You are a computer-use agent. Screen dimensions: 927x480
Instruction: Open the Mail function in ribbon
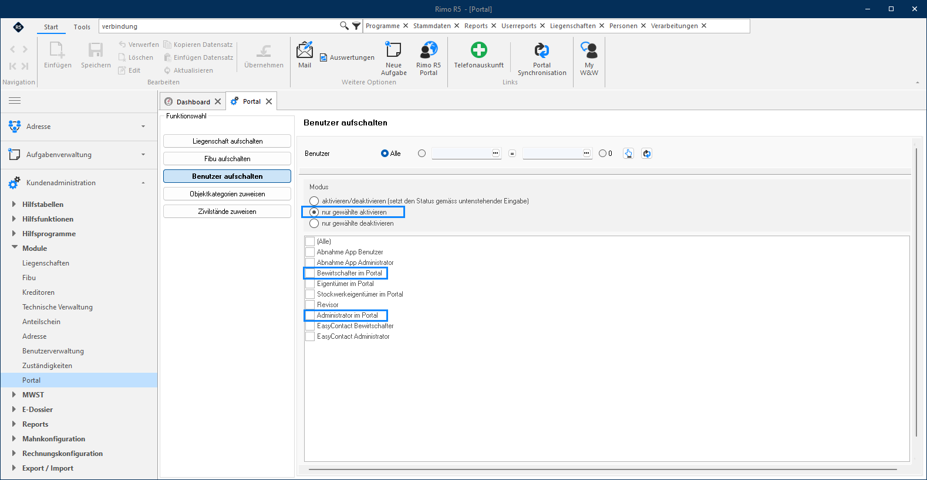305,55
